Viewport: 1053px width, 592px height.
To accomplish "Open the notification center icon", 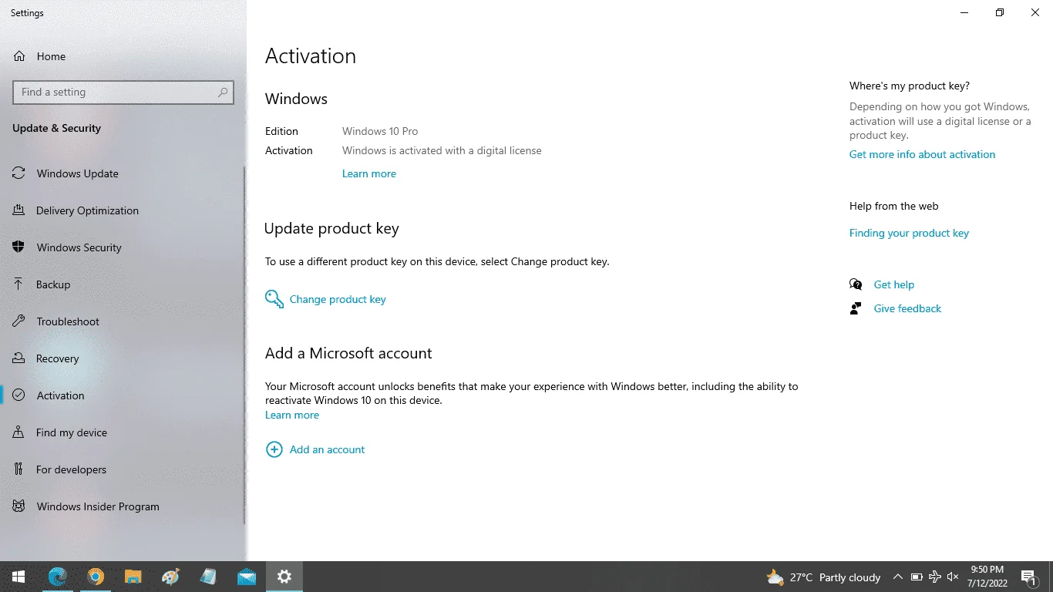I will tap(1028, 577).
